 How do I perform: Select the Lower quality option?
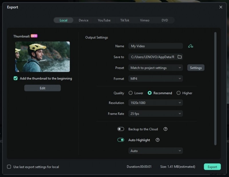click(x=131, y=93)
